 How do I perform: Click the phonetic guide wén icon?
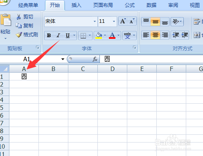[x=127, y=36]
